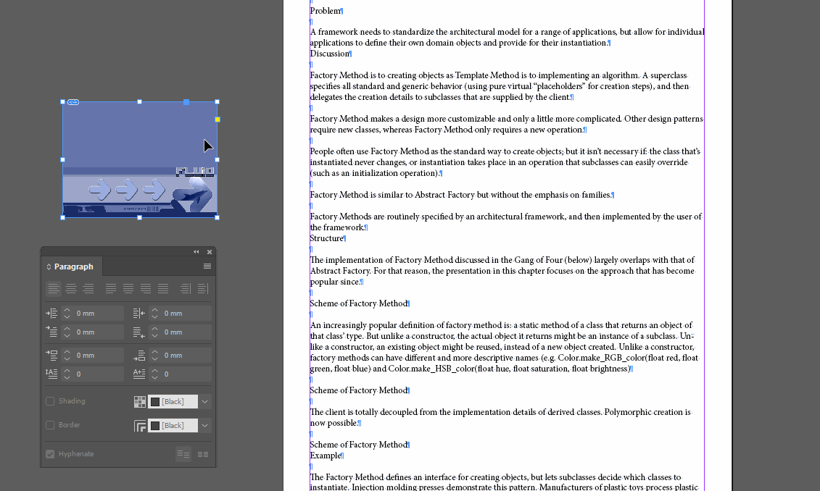
Task: Click the First Line Left Indent icon
Action: click(51, 332)
